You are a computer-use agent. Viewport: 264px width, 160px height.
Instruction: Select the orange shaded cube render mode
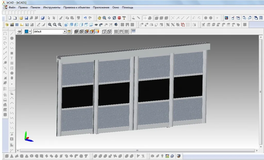[x=92, y=31]
